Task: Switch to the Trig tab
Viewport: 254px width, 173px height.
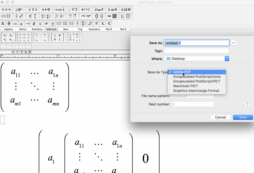Action: 80,29
